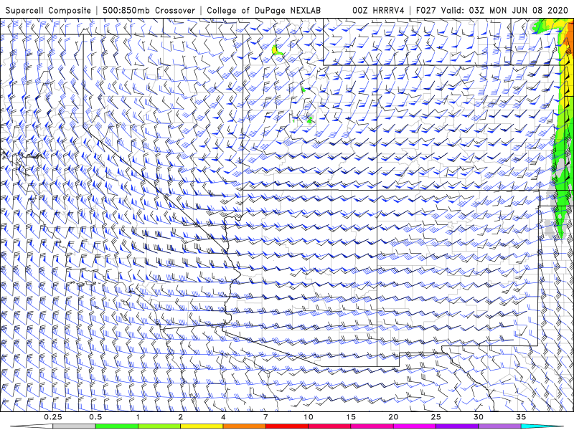574x430 pixels.
Task: Click the gray 0.25–0.5 legend swatch
Action: pos(74,426)
